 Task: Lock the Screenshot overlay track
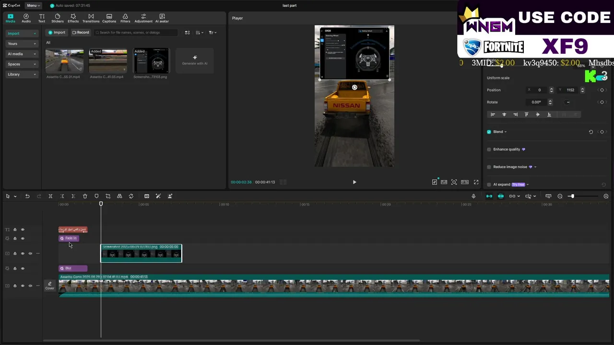coord(15,253)
